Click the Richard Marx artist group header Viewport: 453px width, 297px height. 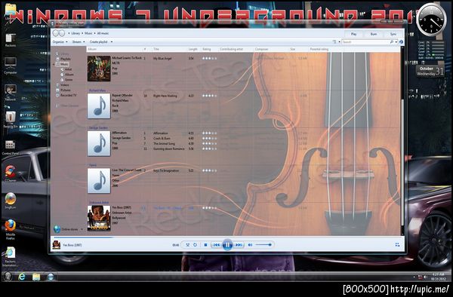[97, 90]
